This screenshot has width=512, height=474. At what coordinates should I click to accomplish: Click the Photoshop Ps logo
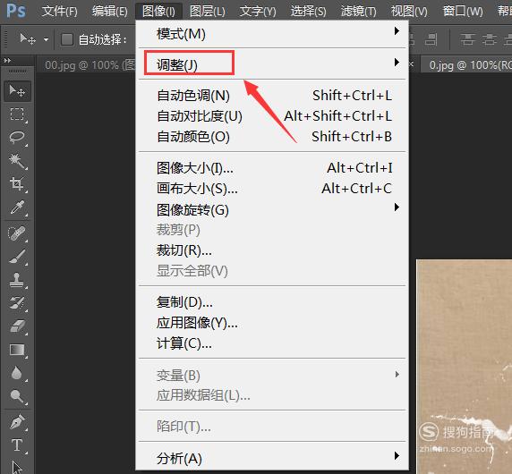pyautogui.click(x=16, y=11)
